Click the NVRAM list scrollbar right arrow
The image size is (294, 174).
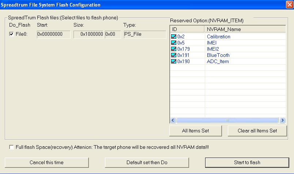pos(282,120)
